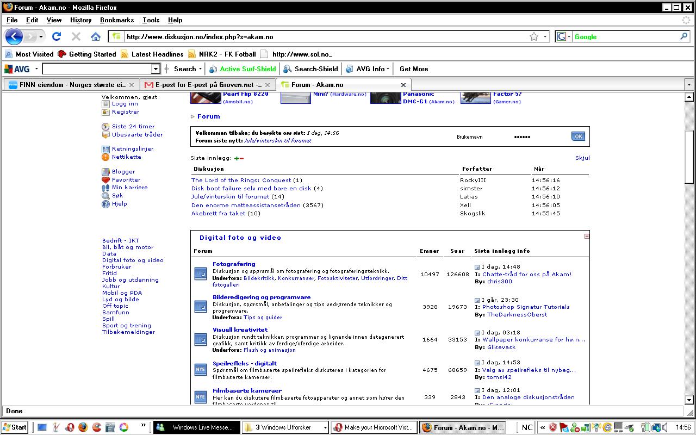
Task: Go to the Home page icon
Action: pyautogui.click(x=96, y=36)
